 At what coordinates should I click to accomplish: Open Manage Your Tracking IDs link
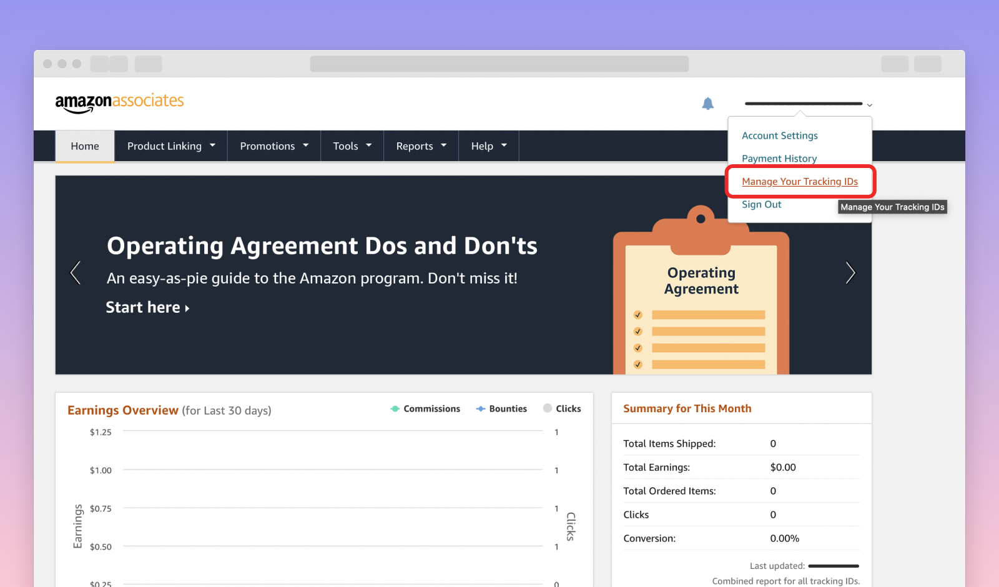(800, 182)
